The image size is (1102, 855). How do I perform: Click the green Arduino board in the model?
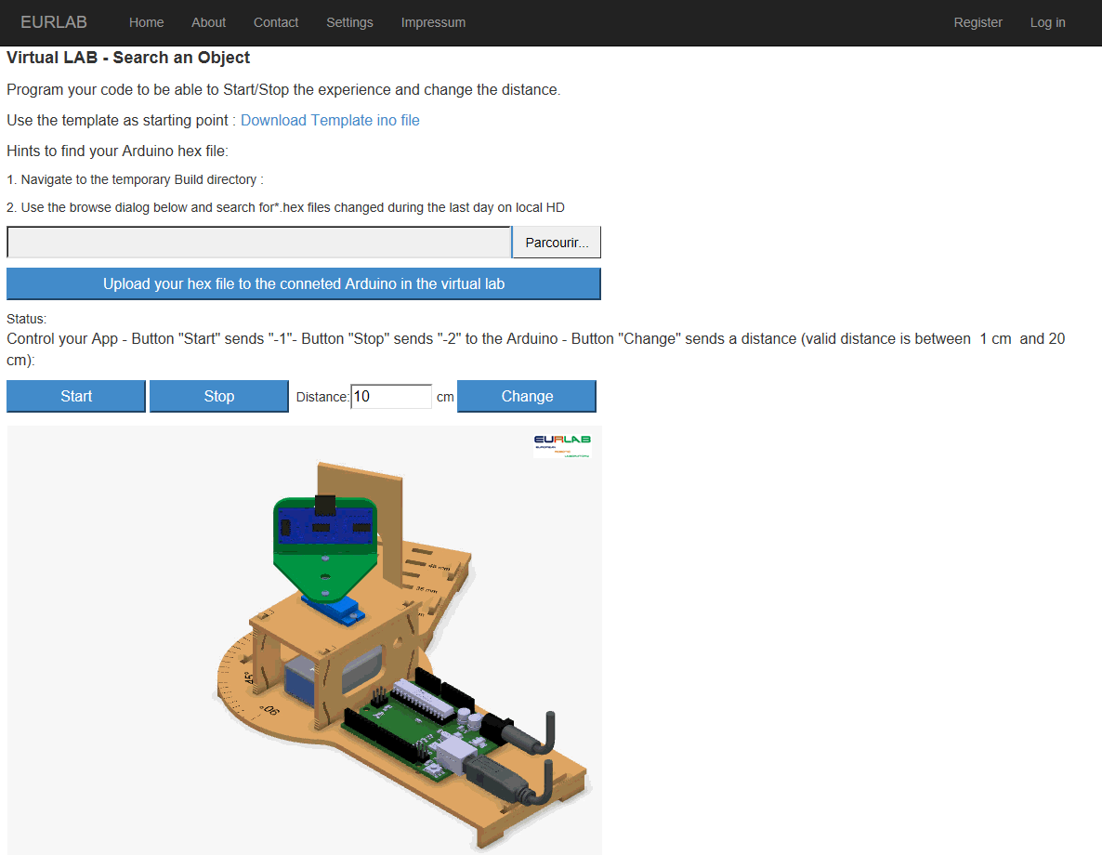418,725
